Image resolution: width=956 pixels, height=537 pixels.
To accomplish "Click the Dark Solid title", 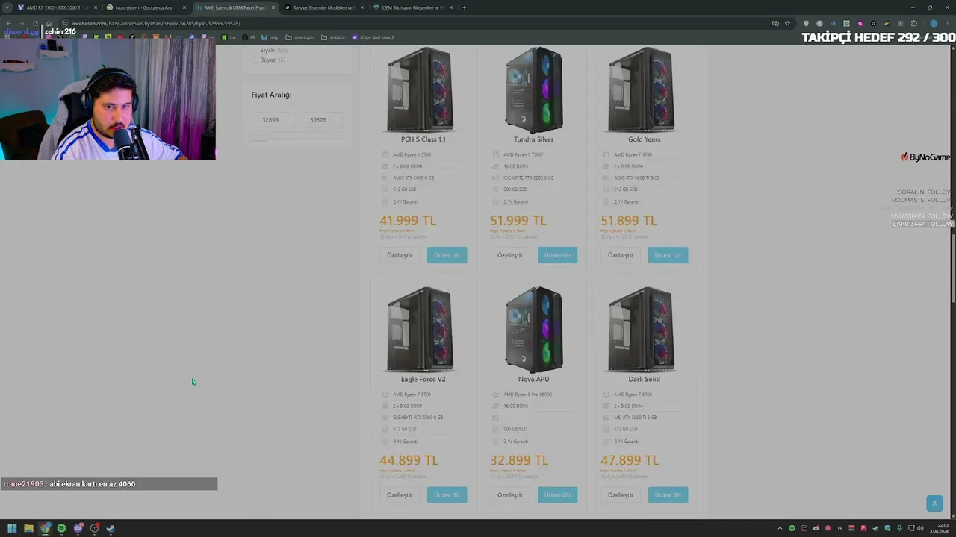I will click(644, 379).
